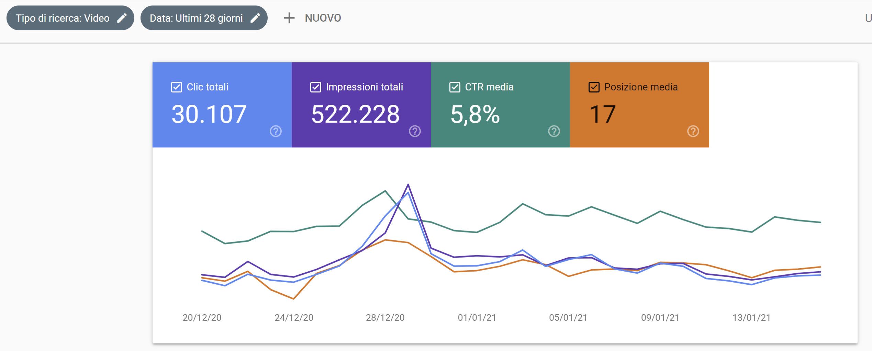872x351 pixels.
Task: Click the 05/01/21 axis date label
Action: (x=568, y=318)
